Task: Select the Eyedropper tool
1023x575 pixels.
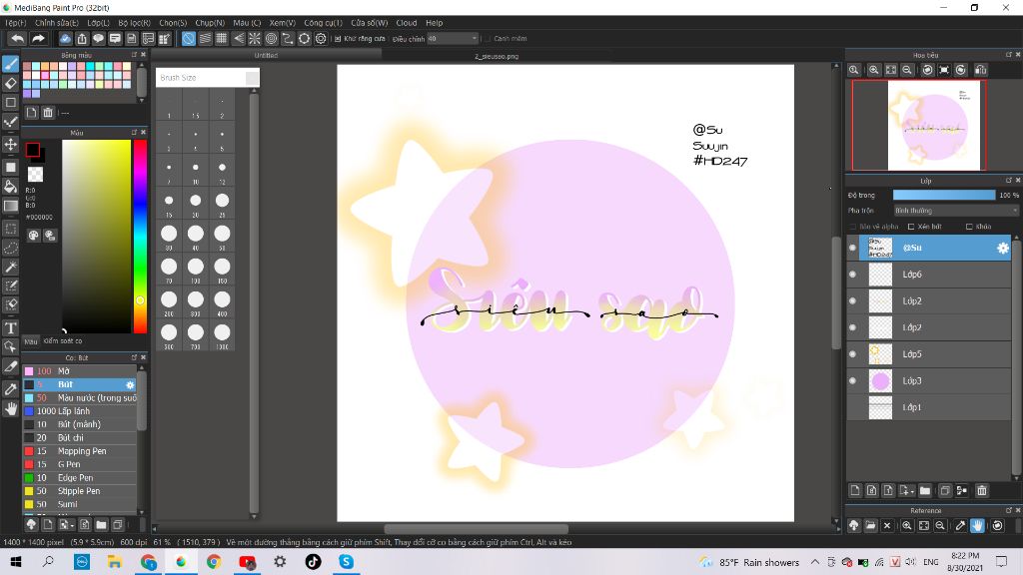Action: pos(10,389)
